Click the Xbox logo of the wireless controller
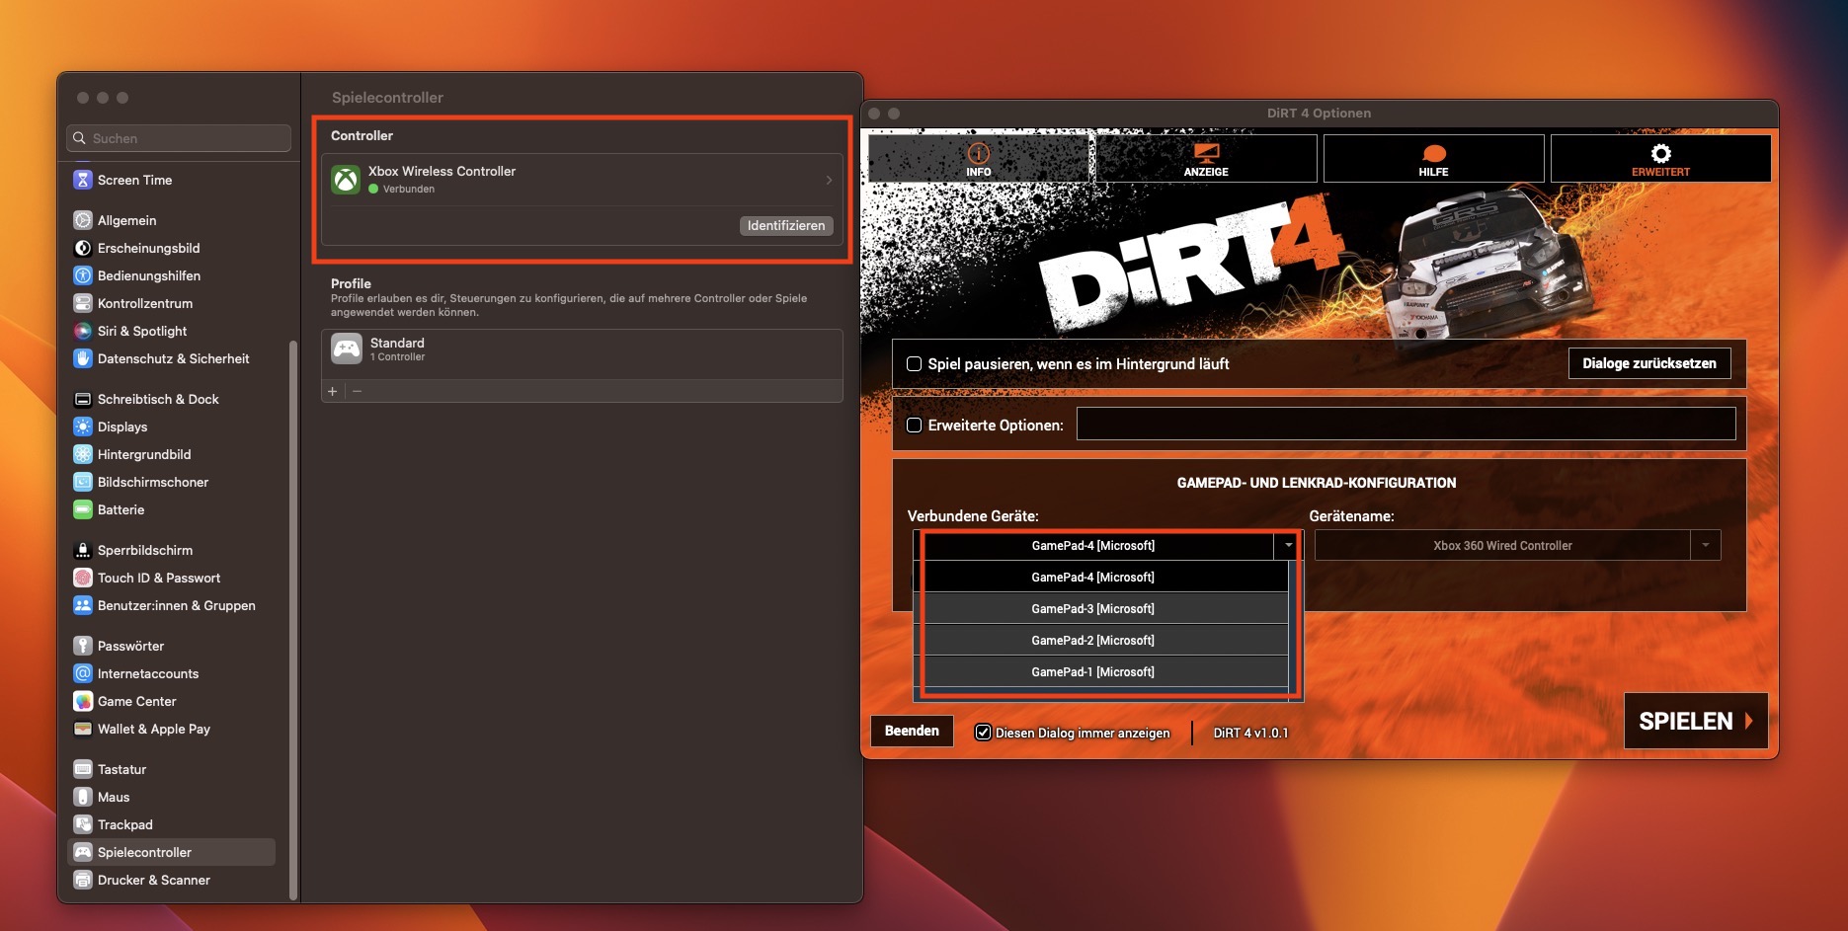1848x931 pixels. pyautogui.click(x=346, y=180)
